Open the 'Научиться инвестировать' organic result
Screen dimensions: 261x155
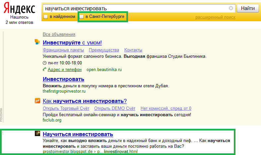[78, 134]
